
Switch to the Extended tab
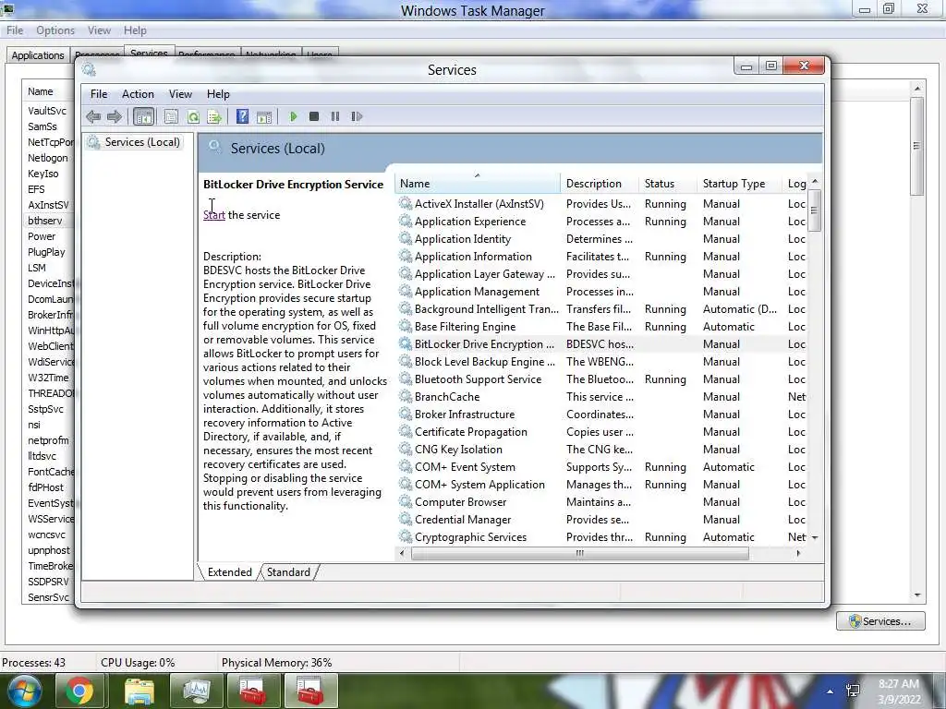tap(230, 572)
